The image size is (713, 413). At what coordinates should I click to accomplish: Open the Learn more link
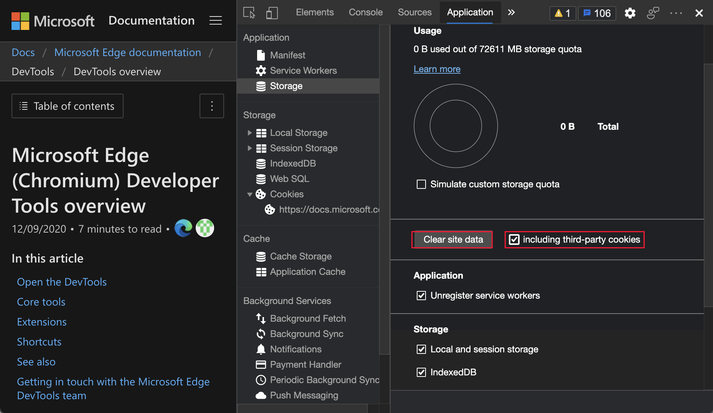(x=437, y=69)
